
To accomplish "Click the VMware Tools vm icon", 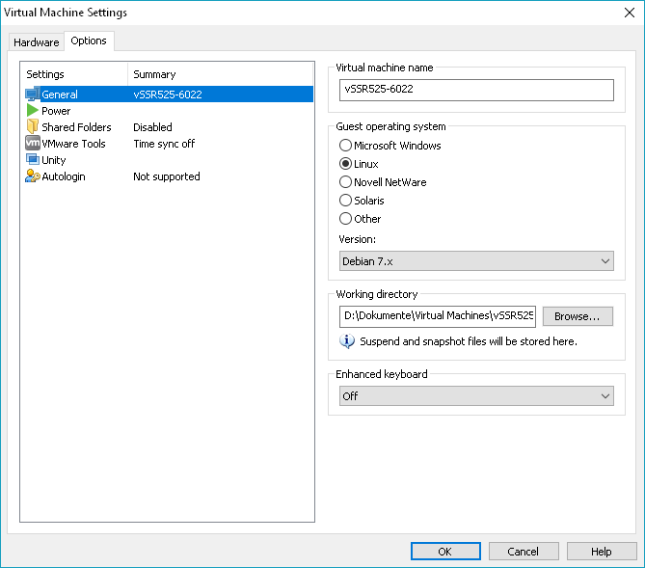I will pos(32,144).
